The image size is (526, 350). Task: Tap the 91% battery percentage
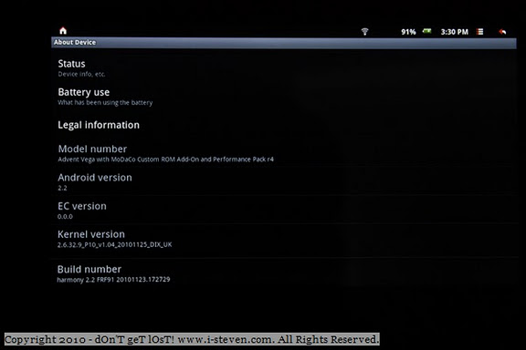[408, 32]
